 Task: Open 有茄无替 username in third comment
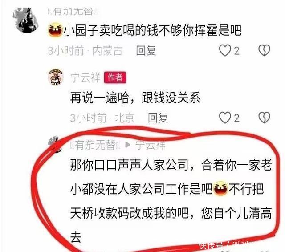tap(95, 145)
